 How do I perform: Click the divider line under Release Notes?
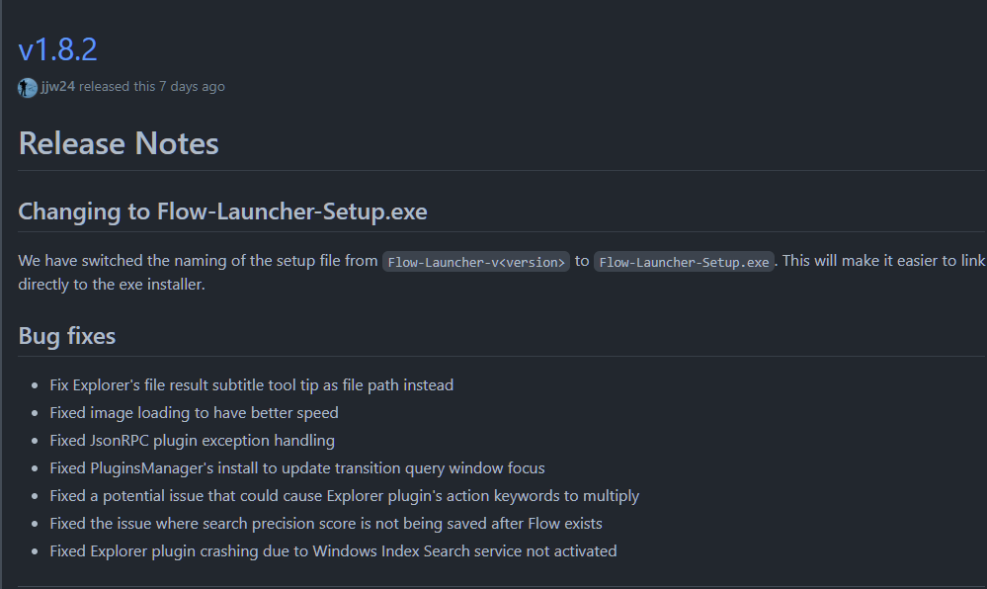(x=494, y=170)
